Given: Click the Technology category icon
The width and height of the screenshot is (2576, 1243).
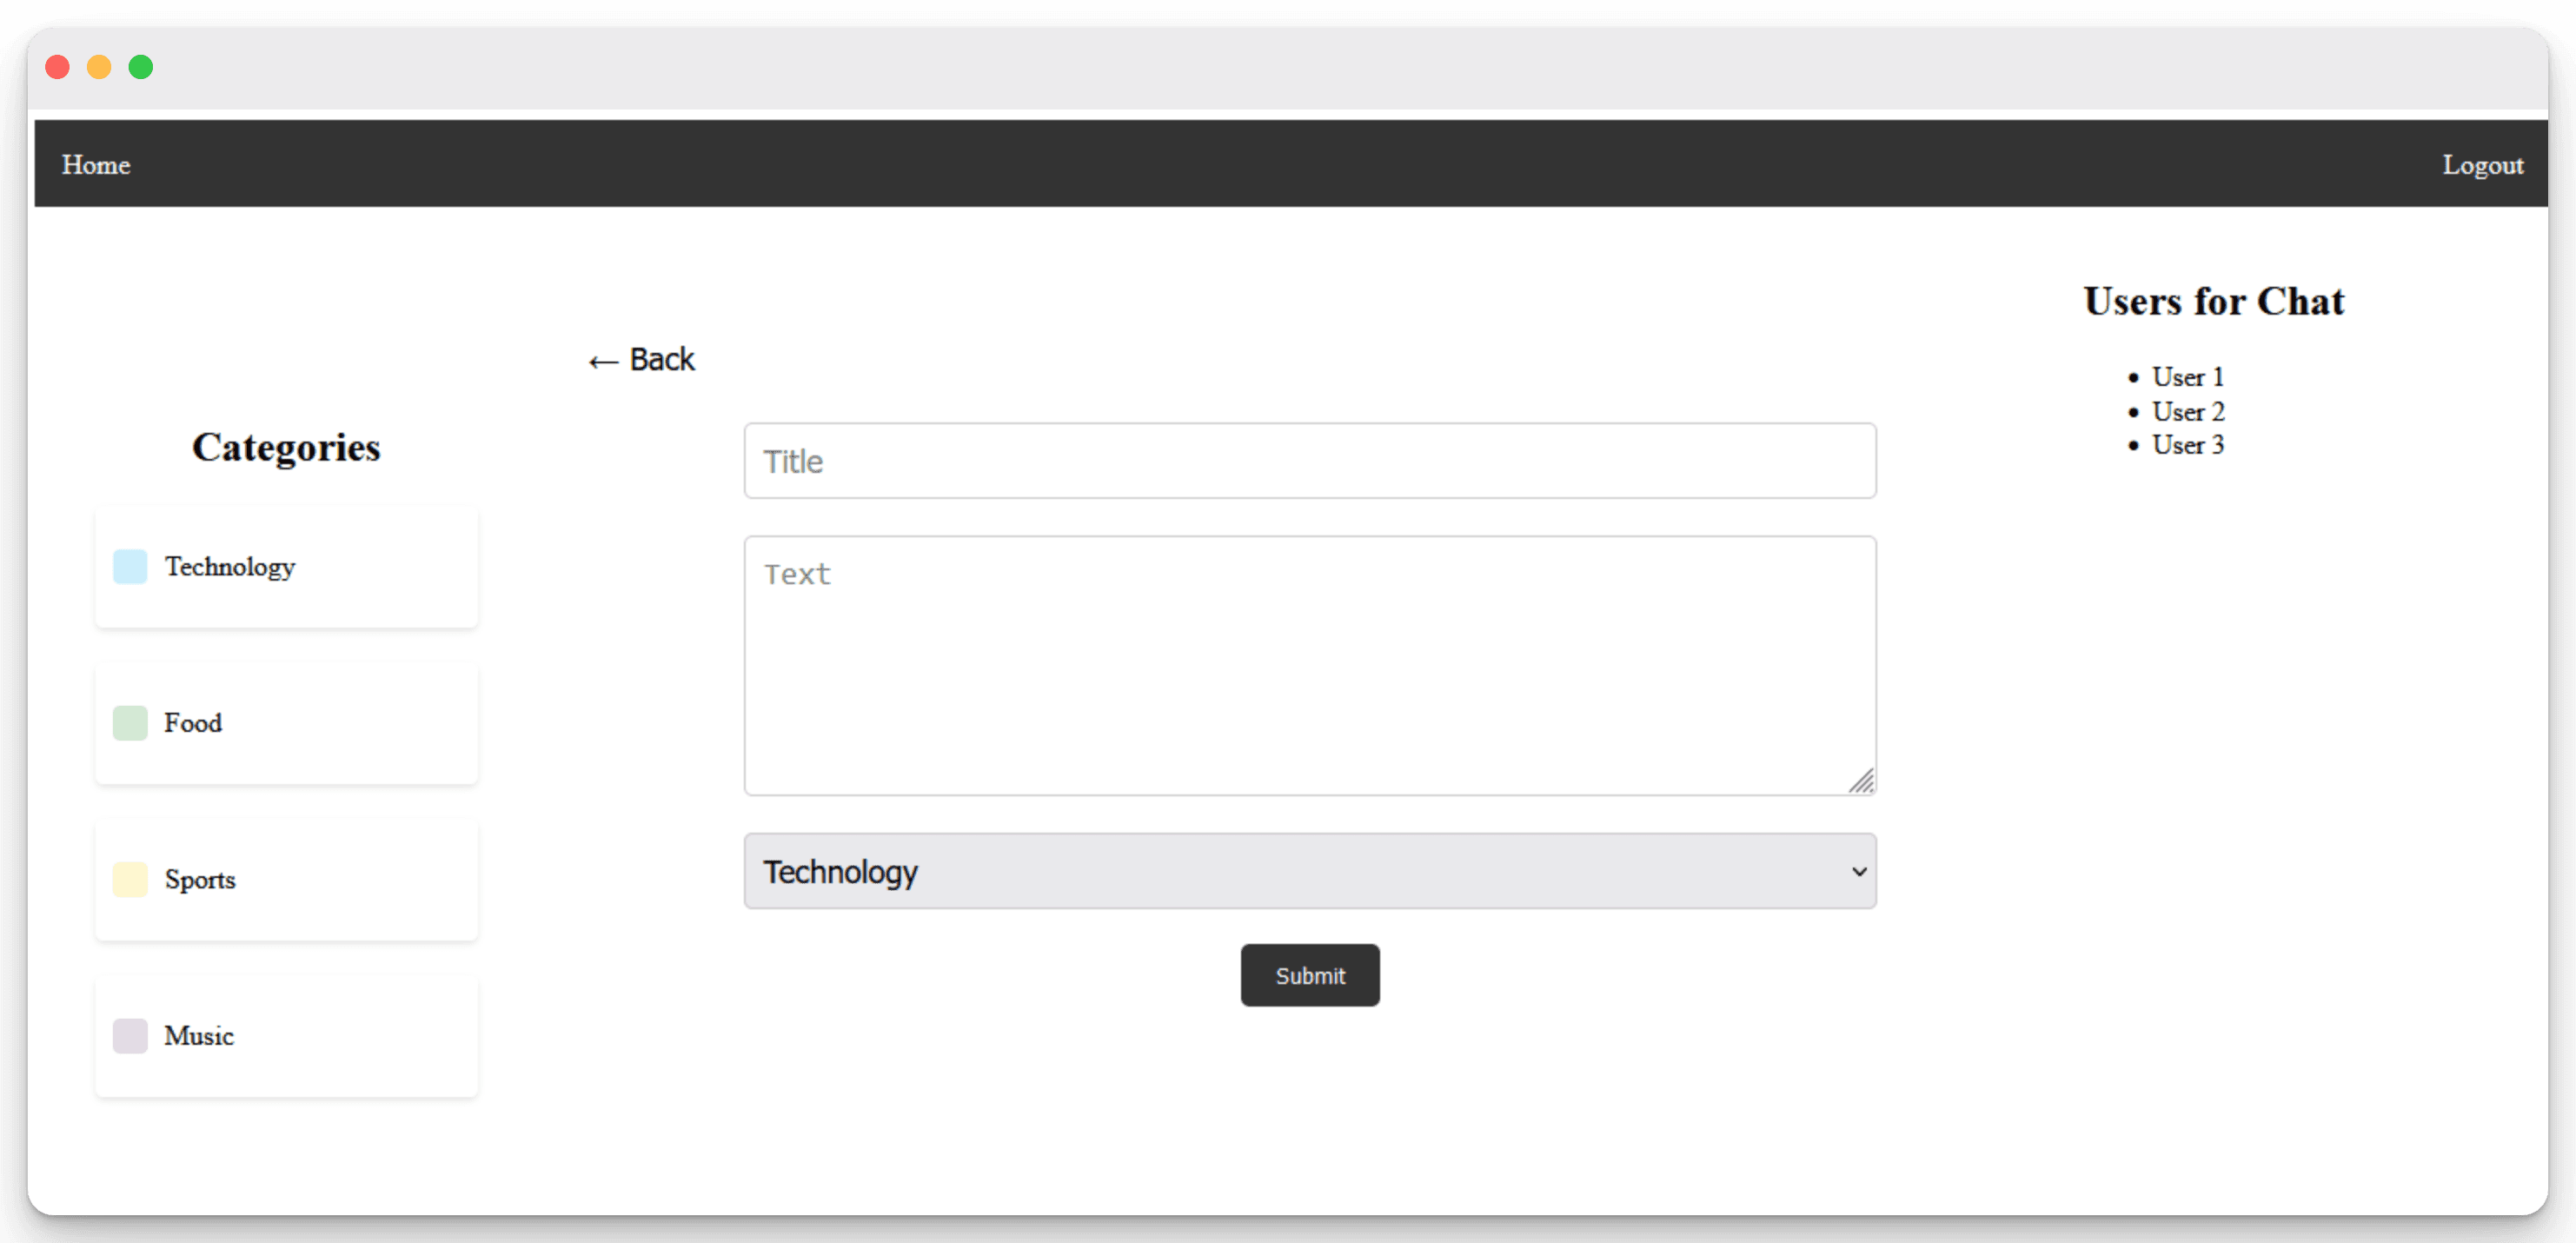Looking at the screenshot, I should (131, 568).
